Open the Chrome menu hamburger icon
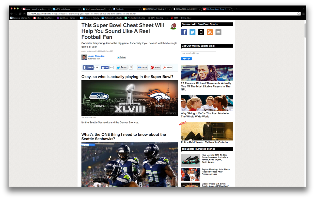The height and width of the screenshot is (199, 315). tap(303, 14)
